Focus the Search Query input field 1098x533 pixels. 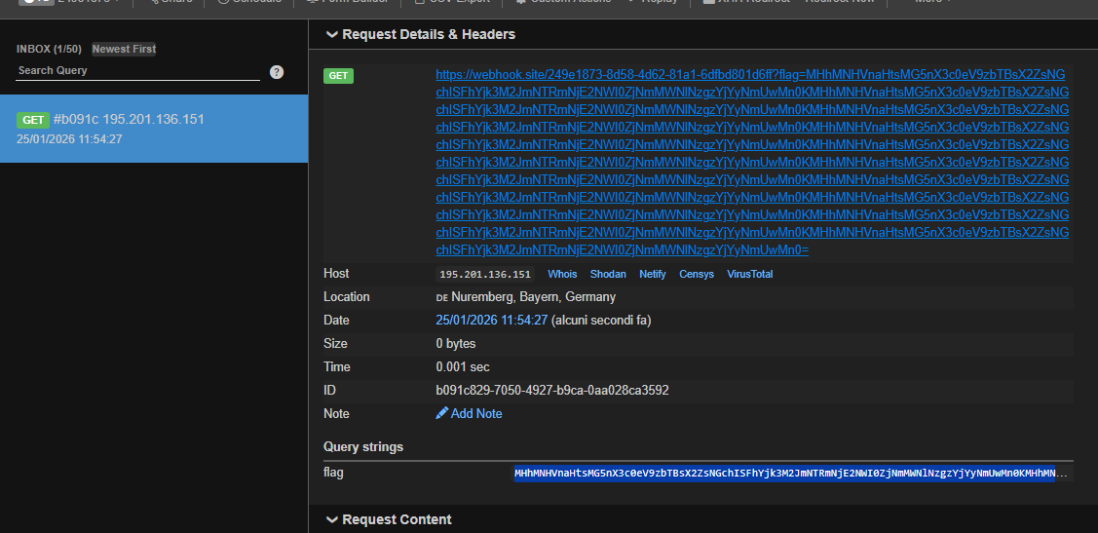click(x=136, y=71)
